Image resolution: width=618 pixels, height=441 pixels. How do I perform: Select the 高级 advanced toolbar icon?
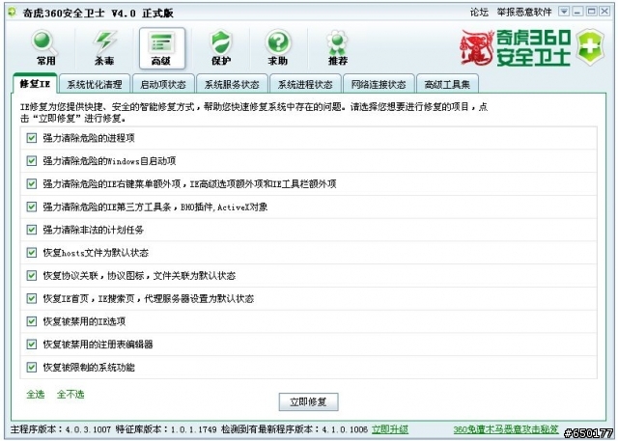click(x=161, y=48)
